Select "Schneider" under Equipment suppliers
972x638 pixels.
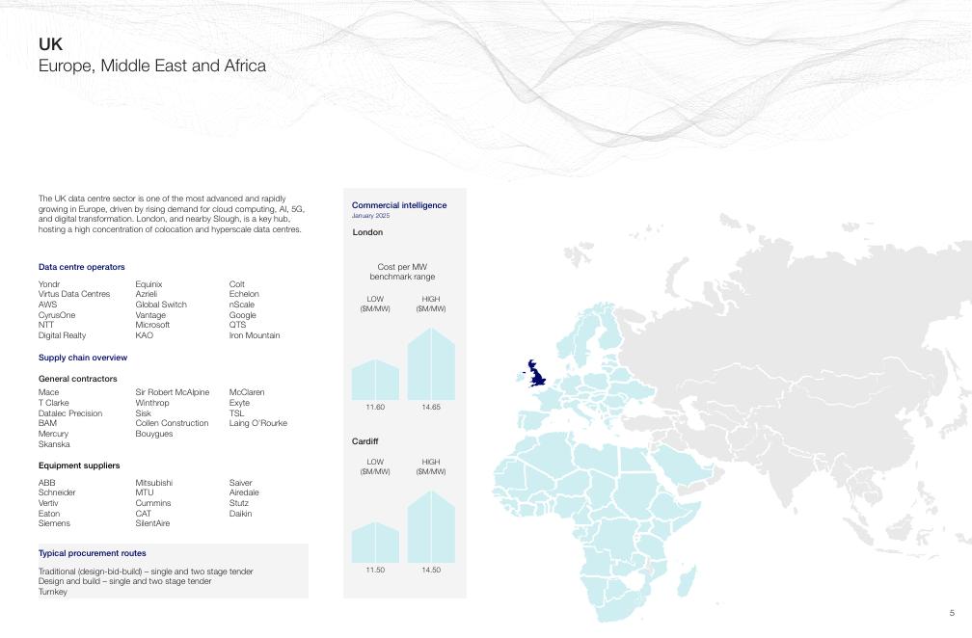coord(57,492)
